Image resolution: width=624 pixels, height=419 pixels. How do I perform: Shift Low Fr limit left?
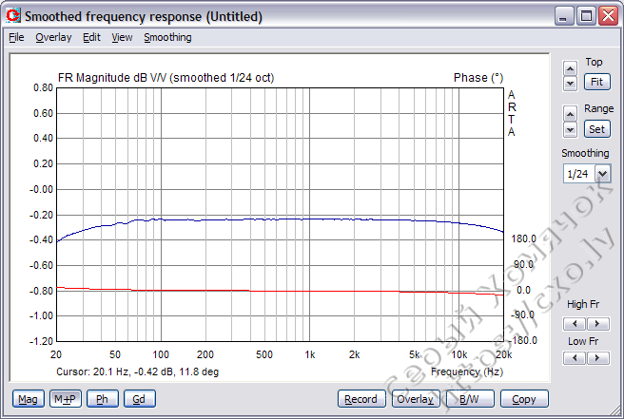[575, 358]
